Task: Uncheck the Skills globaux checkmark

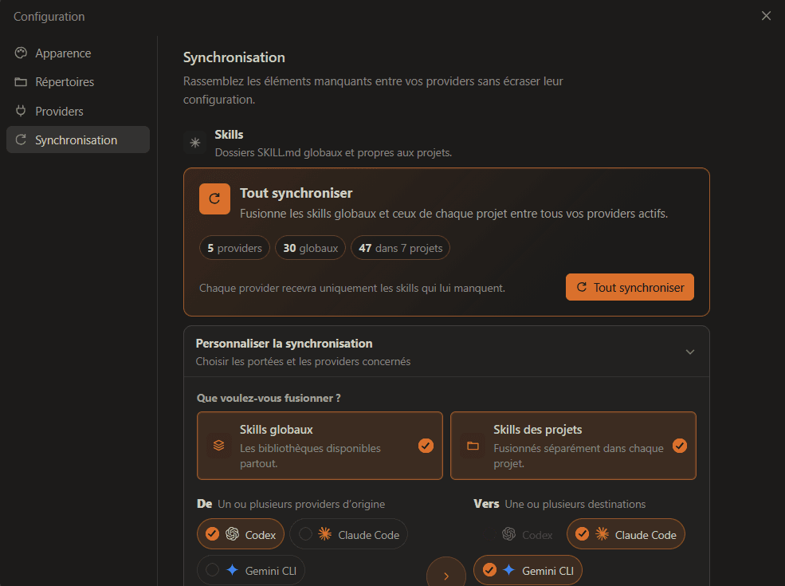Action: tap(426, 445)
